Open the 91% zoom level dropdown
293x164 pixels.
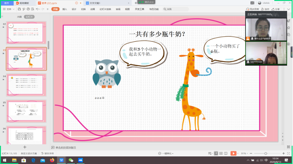(x=244, y=153)
